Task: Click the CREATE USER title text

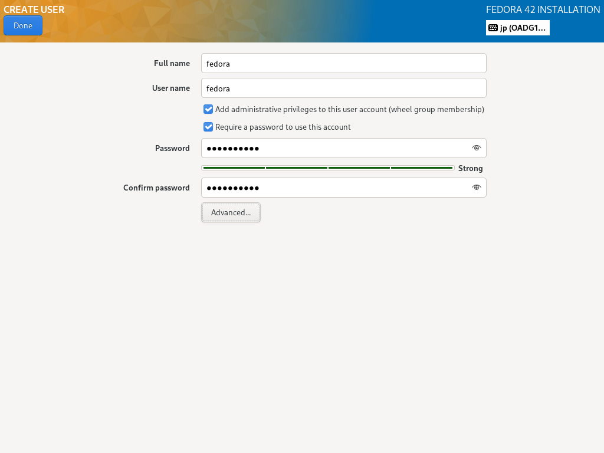Action: 34,9
